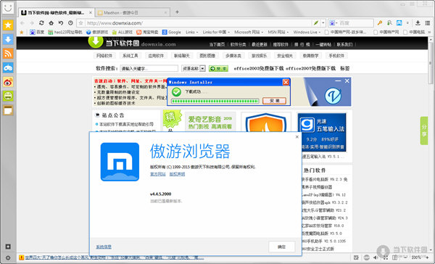Open the game controller sidebar icon
Screen dimensions: 435x264
[8, 67]
